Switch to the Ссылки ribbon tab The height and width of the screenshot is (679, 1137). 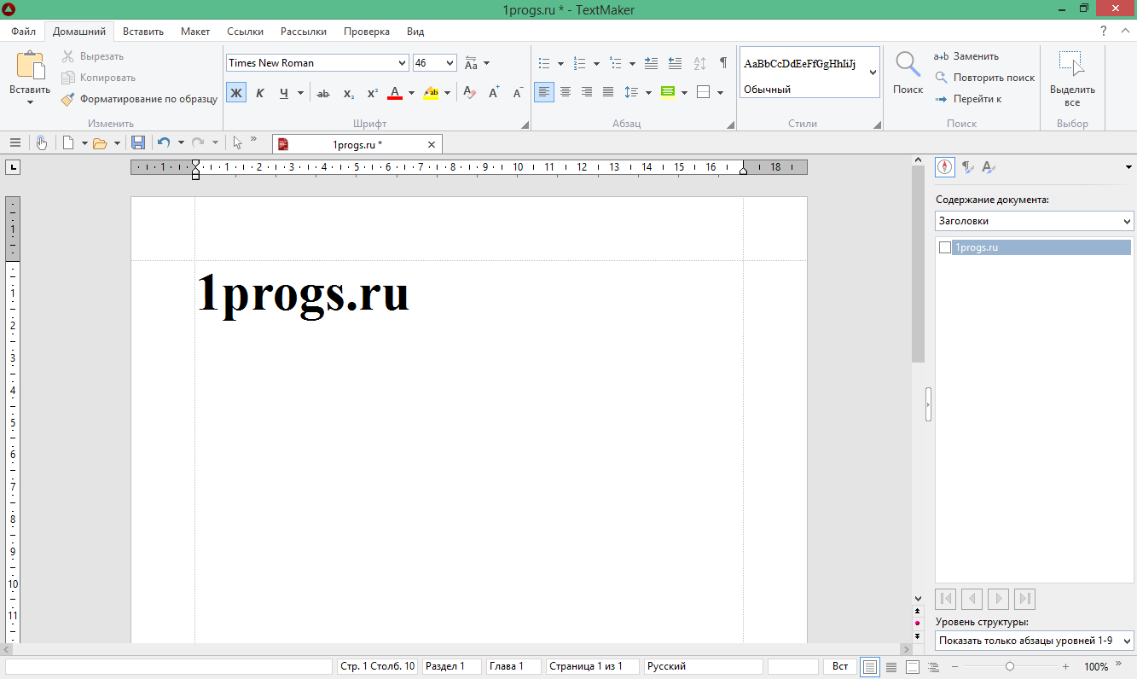[x=245, y=32]
